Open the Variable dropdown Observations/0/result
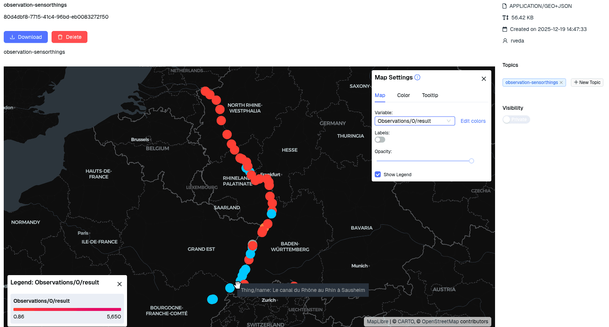Viewport: 609px width, 327px height. 414,121
